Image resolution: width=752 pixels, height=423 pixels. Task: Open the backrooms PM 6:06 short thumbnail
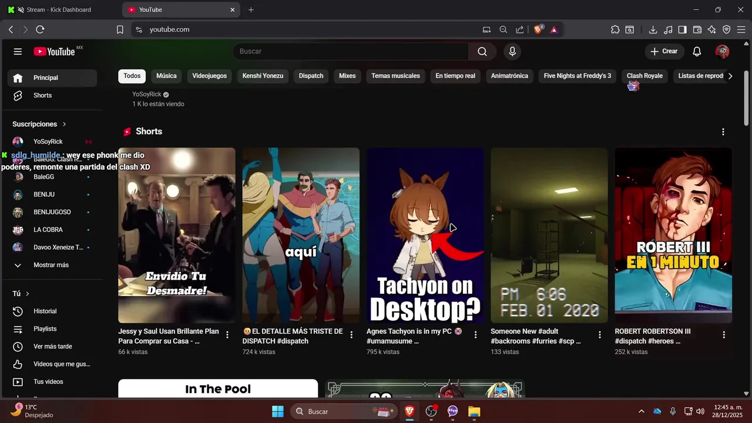(549, 235)
